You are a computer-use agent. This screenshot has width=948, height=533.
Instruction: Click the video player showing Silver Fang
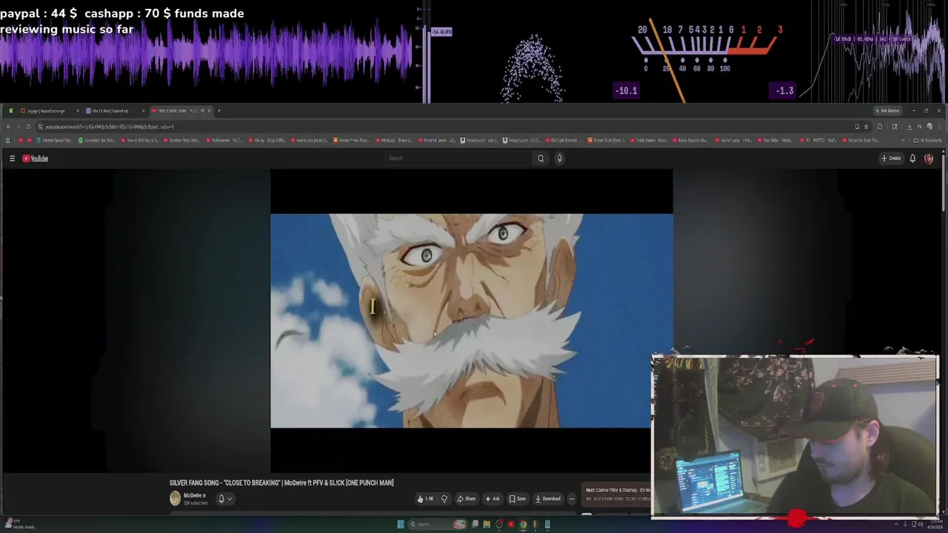click(472, 321)
